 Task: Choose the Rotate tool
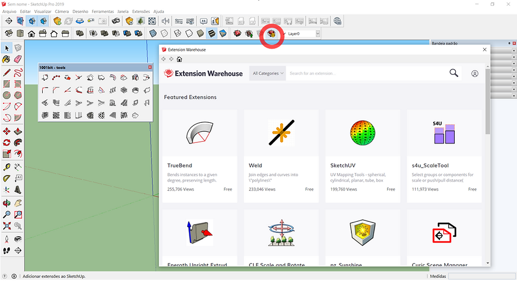pos(6,143)
